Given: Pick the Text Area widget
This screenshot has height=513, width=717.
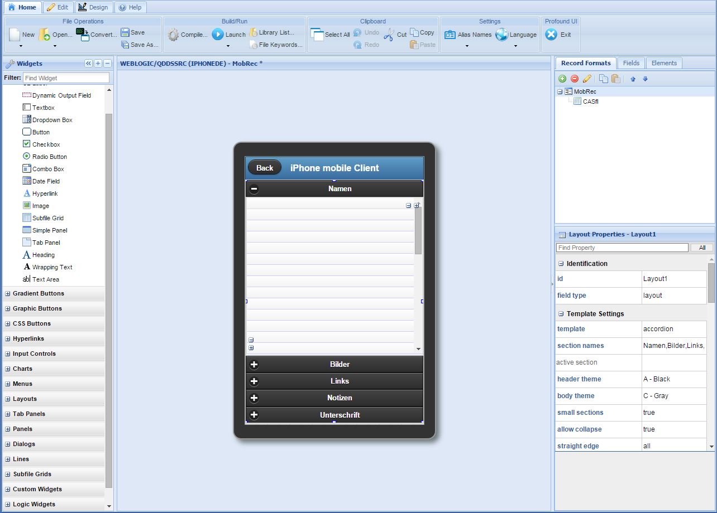Looking at the screenshot, I should [x=41, y=279].
